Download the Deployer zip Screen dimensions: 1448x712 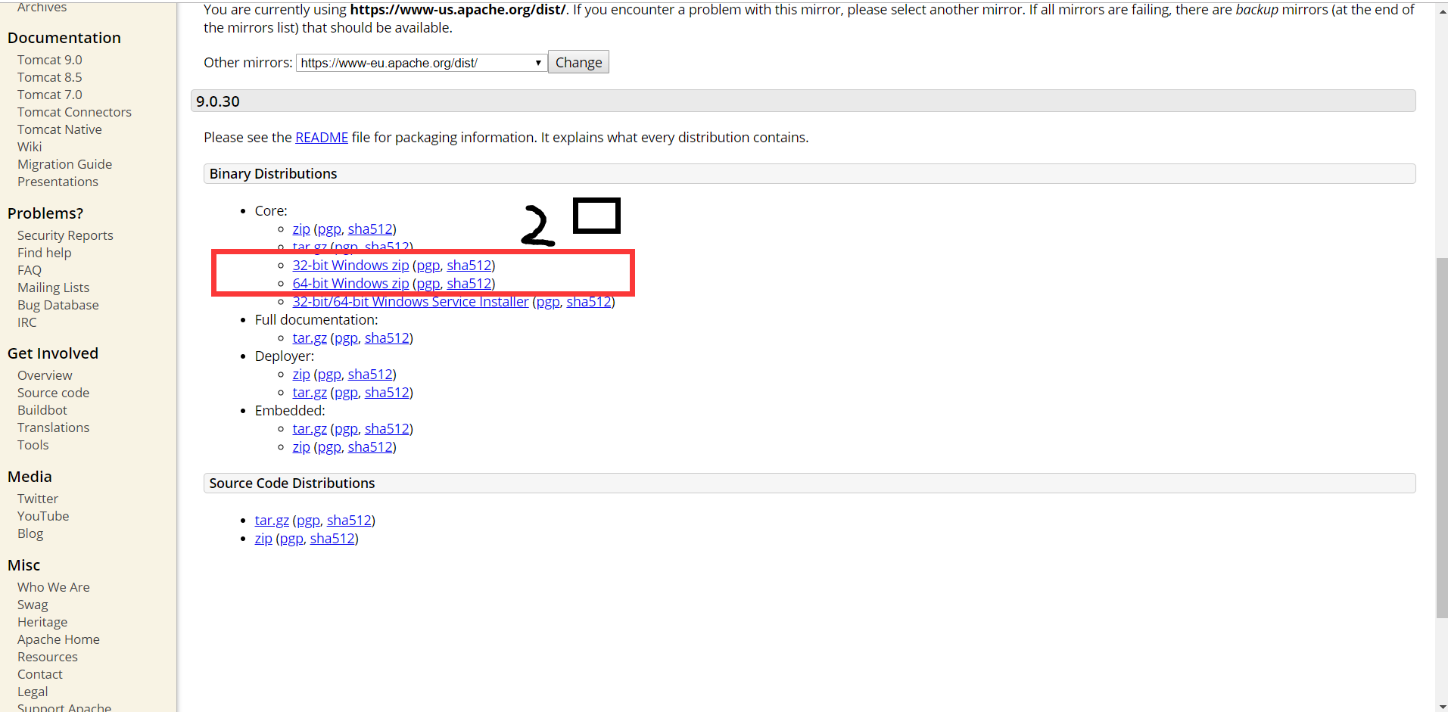pyautogui.click(x=301, y=374)
